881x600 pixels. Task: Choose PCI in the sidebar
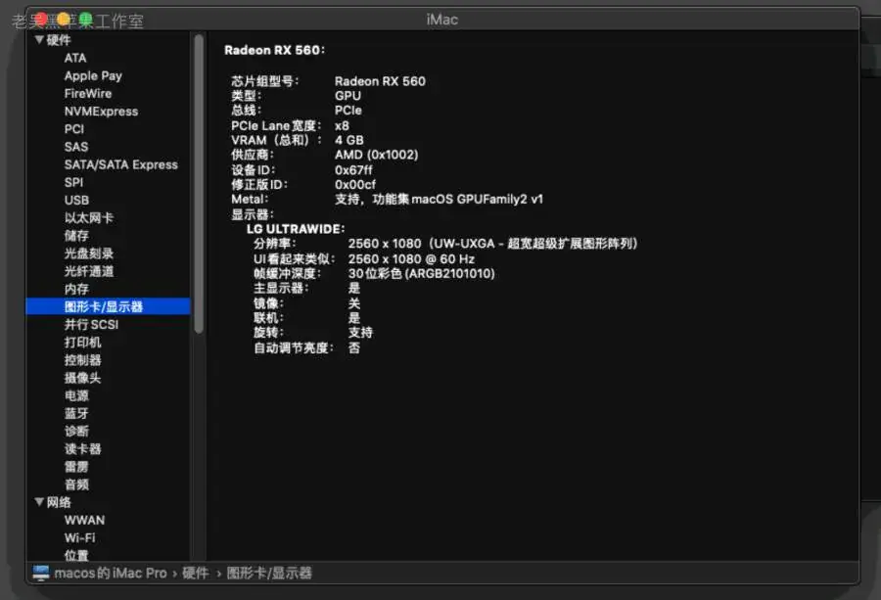(x=74, y=129)
